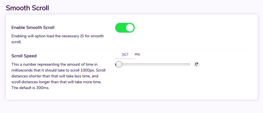Click the "Scroll Speed" setting label

point(24,56)
